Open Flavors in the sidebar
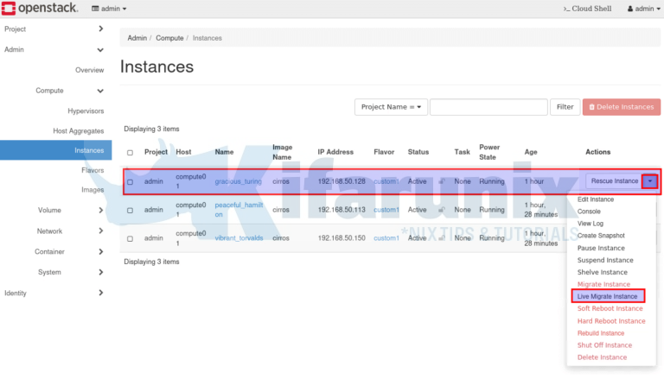The width and height of the screenshot is (664, 379). pos(93,170)
